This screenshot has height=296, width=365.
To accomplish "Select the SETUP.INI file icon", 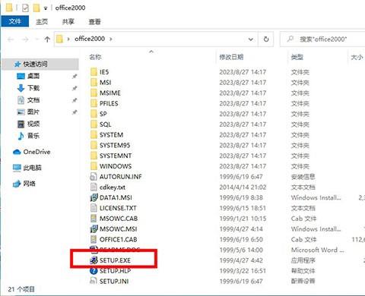I will click(94, 281).
